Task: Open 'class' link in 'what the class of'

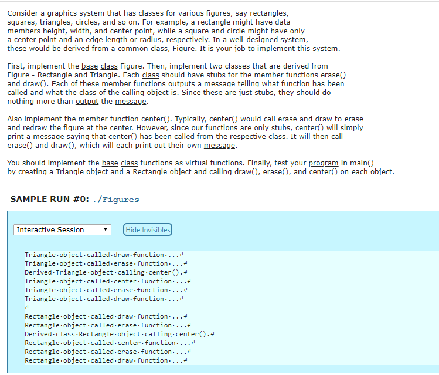Action: click(88, 93)
